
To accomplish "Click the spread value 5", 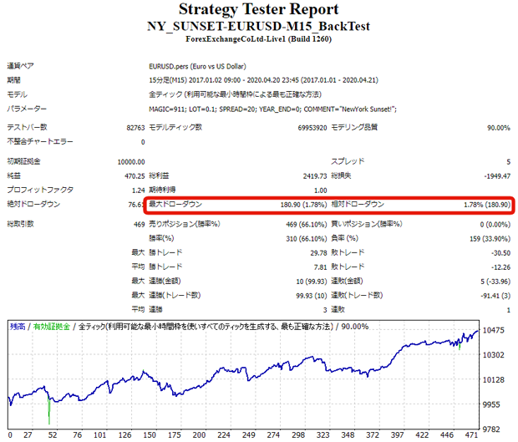I will pyautogui.click(x=509, y=162).
